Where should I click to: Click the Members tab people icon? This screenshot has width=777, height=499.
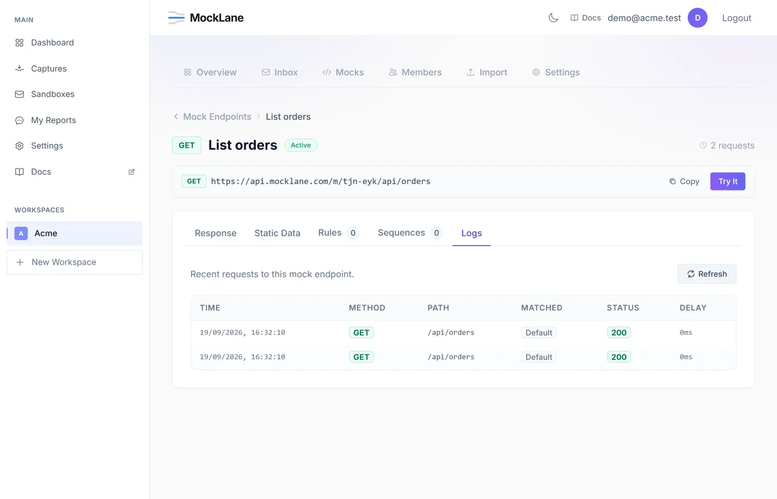click(x=393, y=72)
